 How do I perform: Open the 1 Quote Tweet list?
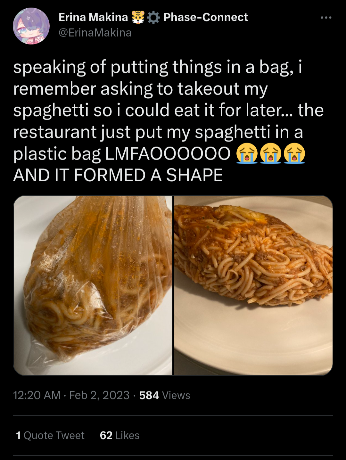pyautogui.click(x=50, y=435)
